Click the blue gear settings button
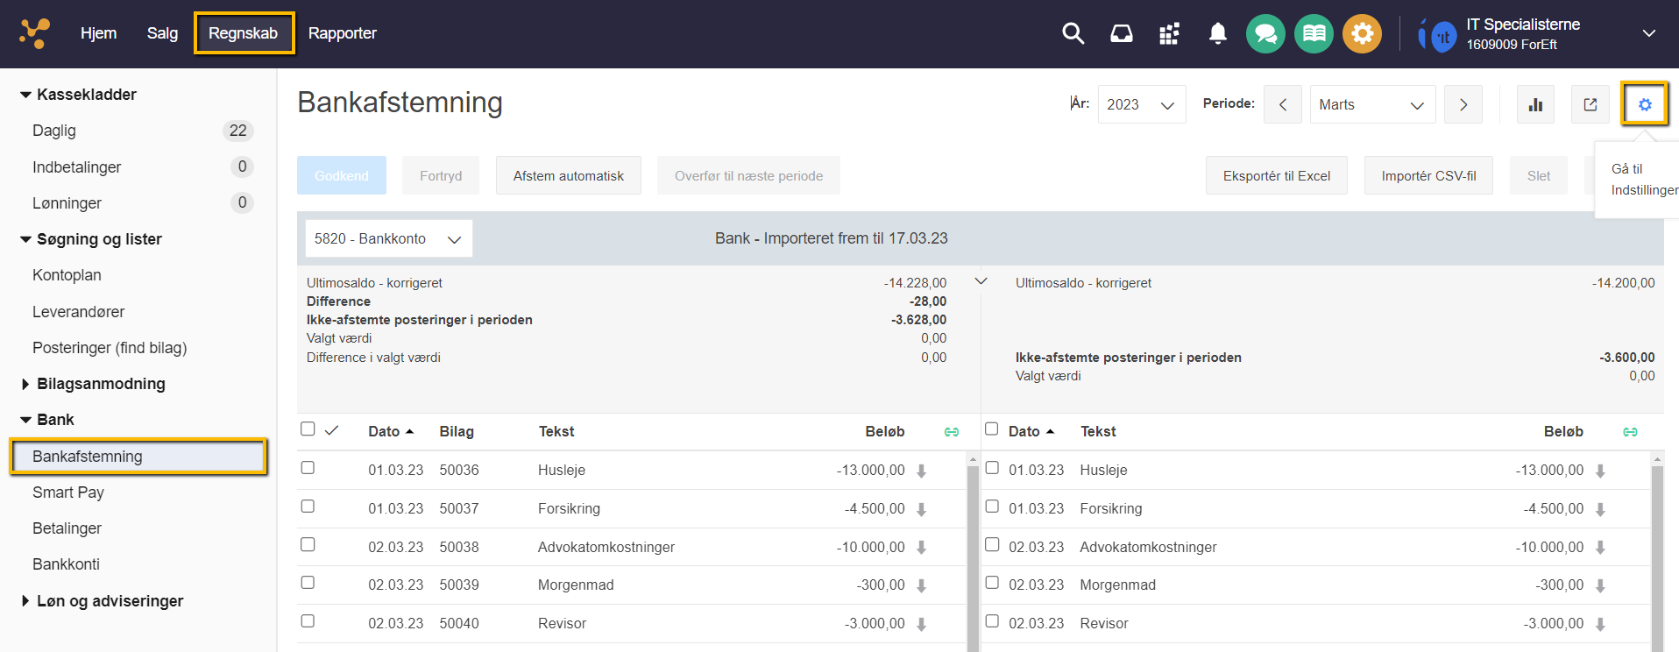The height and width of the screenshot is (652, 1679). pyautogui.click(x=1644, y=104)
